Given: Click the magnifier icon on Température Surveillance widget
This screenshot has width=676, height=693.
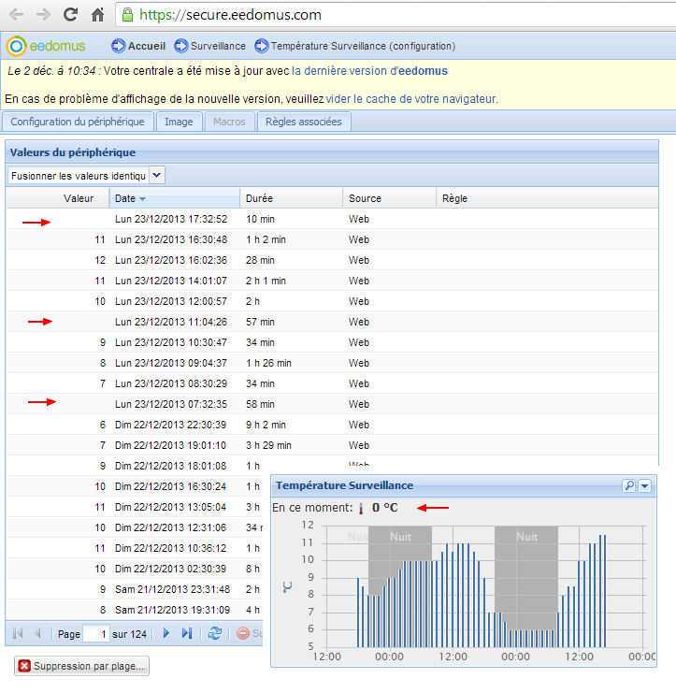Looking at the screenshot, I should [x=628, y=485].
